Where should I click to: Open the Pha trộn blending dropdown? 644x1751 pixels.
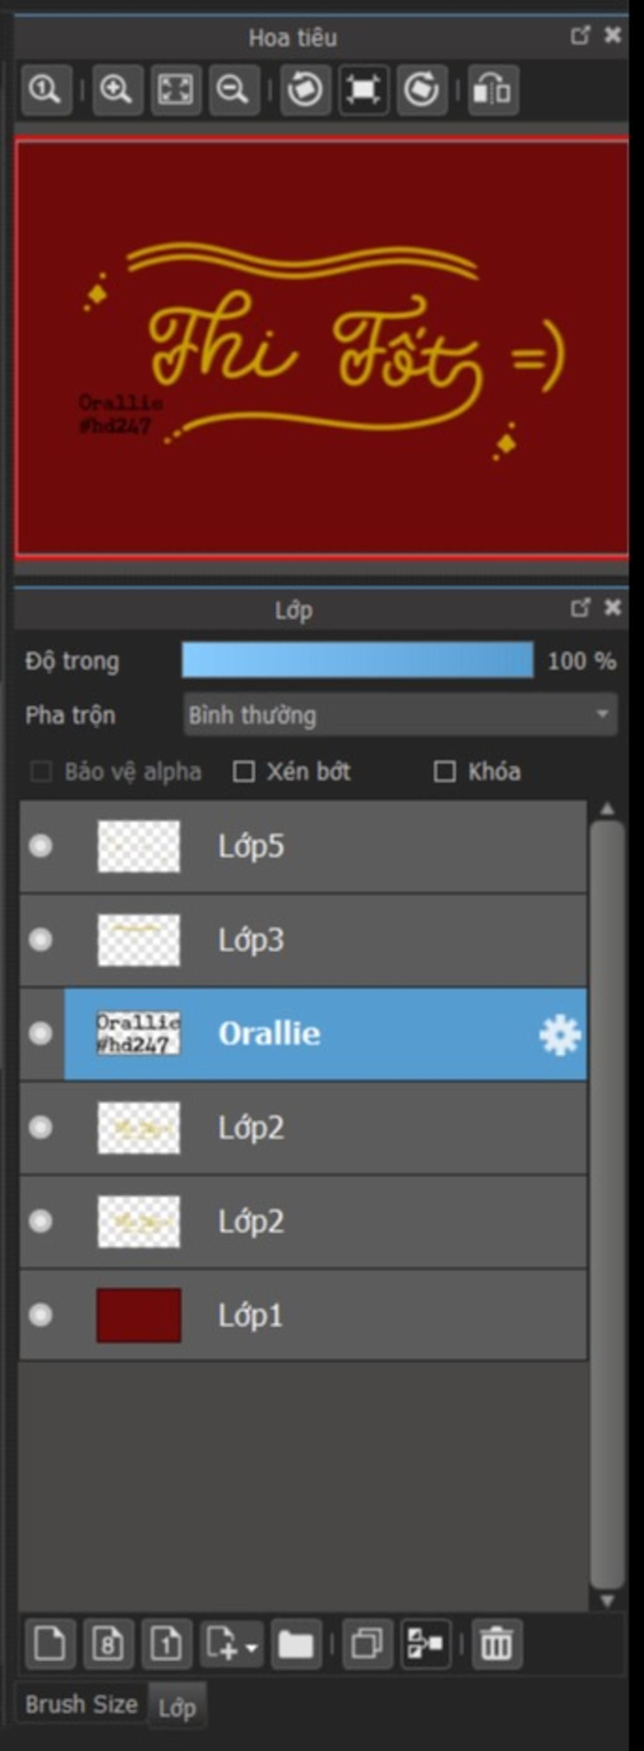401,714
